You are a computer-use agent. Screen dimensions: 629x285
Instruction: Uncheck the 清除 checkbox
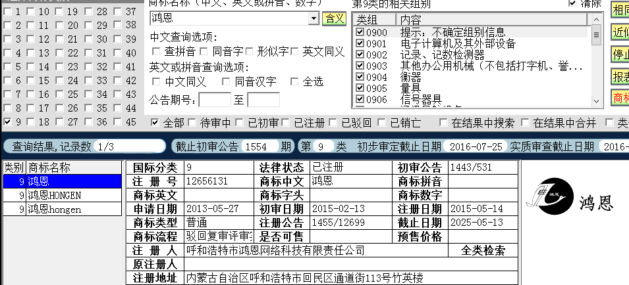click(572, 3)
